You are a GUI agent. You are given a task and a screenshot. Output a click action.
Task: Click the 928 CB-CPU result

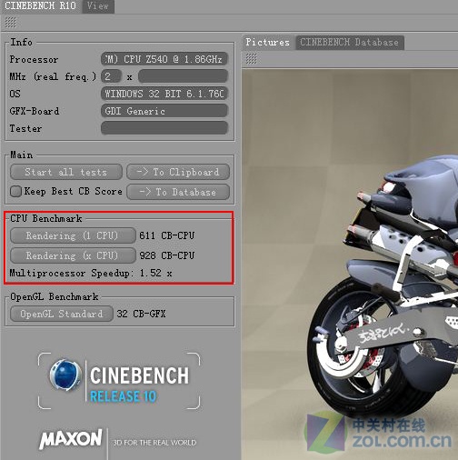pos(167,255)
